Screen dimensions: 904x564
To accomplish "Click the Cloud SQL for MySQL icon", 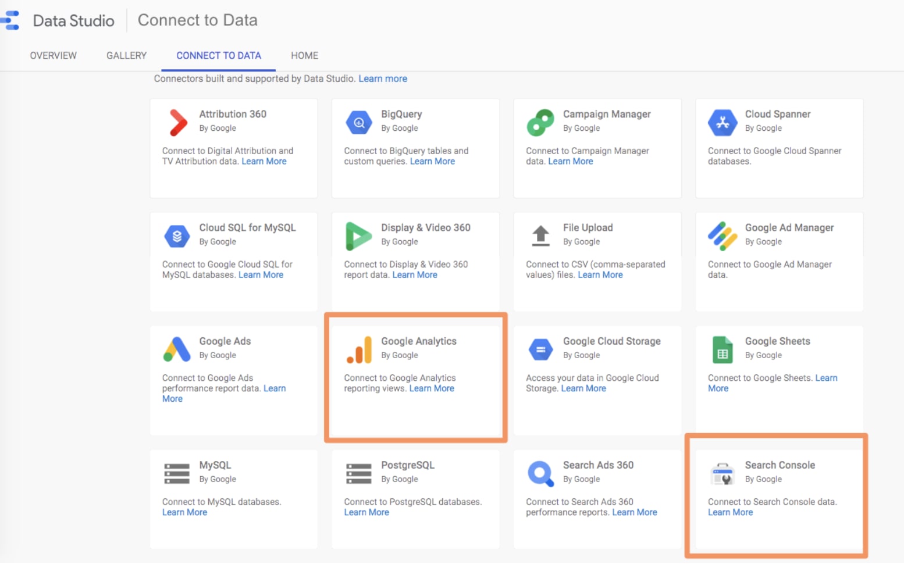I will [177, 236].
